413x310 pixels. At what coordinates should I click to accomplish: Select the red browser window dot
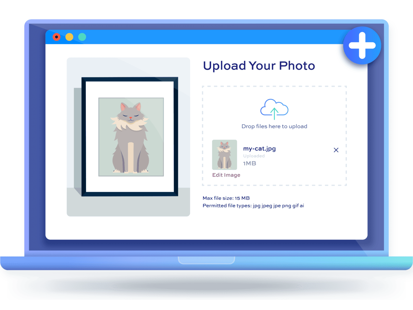(x=56, y=37)
